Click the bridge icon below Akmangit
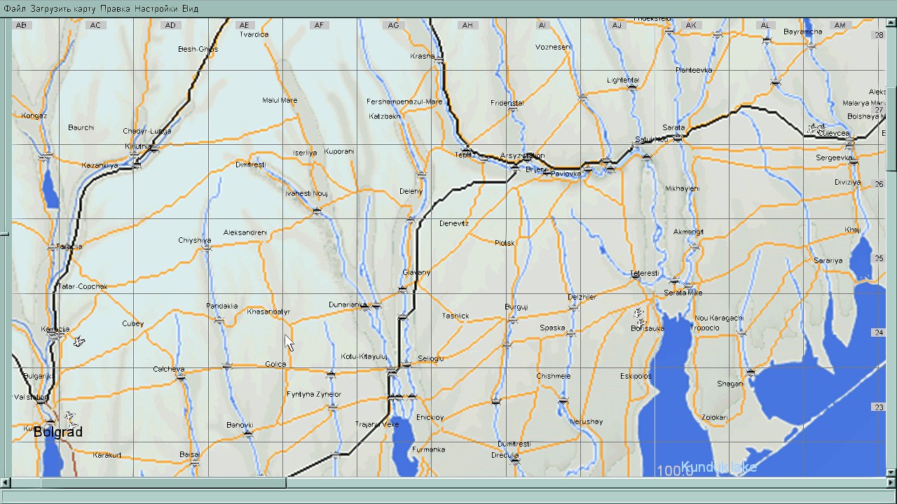Viewport: 897px width, 504px height. 694,246
